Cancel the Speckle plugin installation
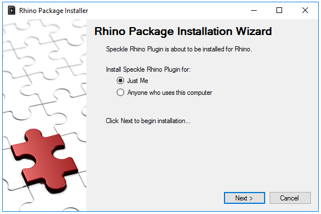 tap(290, 198)
